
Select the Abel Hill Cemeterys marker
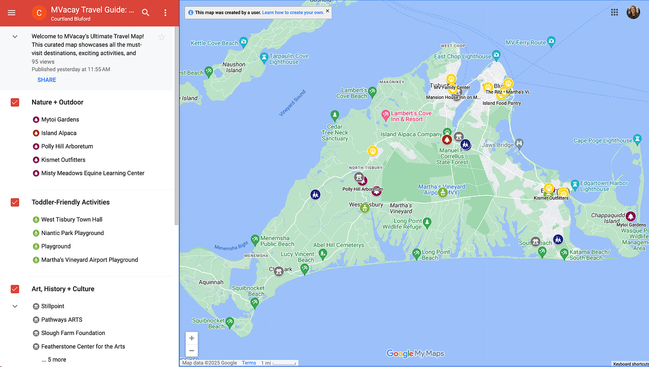(323, 253)
